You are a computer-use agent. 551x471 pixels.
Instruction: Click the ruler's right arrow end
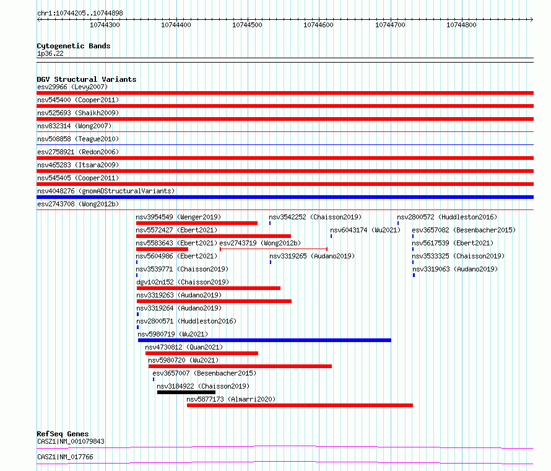(532, 20)
